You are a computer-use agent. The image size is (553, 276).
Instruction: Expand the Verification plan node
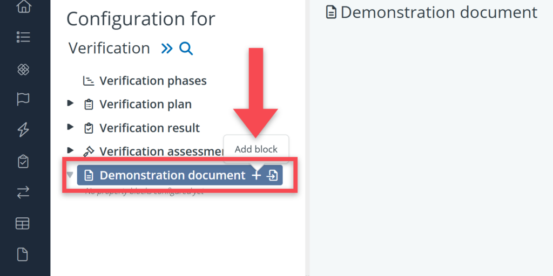pyautogui.click(x=70, y=103)
